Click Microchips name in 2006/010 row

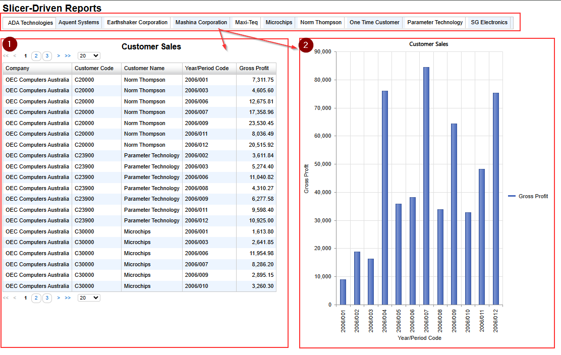(x=137, y=286)
